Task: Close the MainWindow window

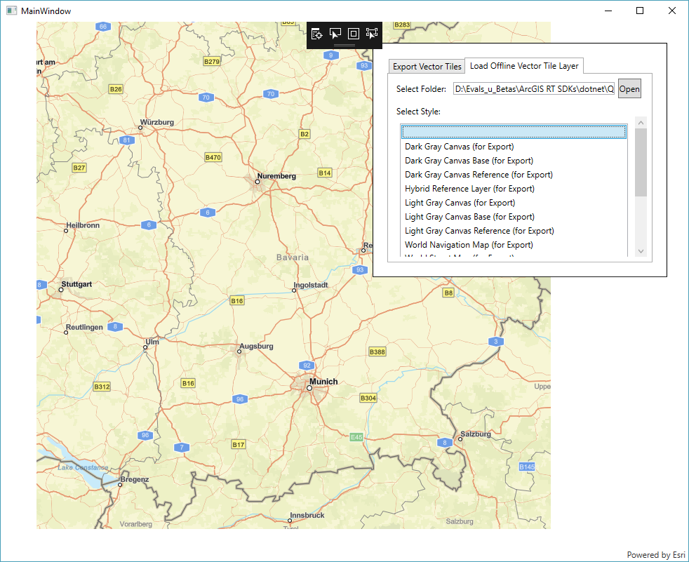Action: click(x=672, y=11)
